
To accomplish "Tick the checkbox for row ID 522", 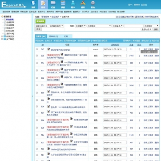I will point(37,149).
